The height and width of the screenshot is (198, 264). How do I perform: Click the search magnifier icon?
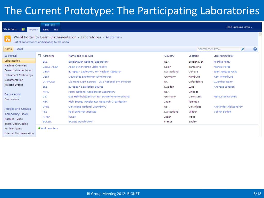pos(242,49)
